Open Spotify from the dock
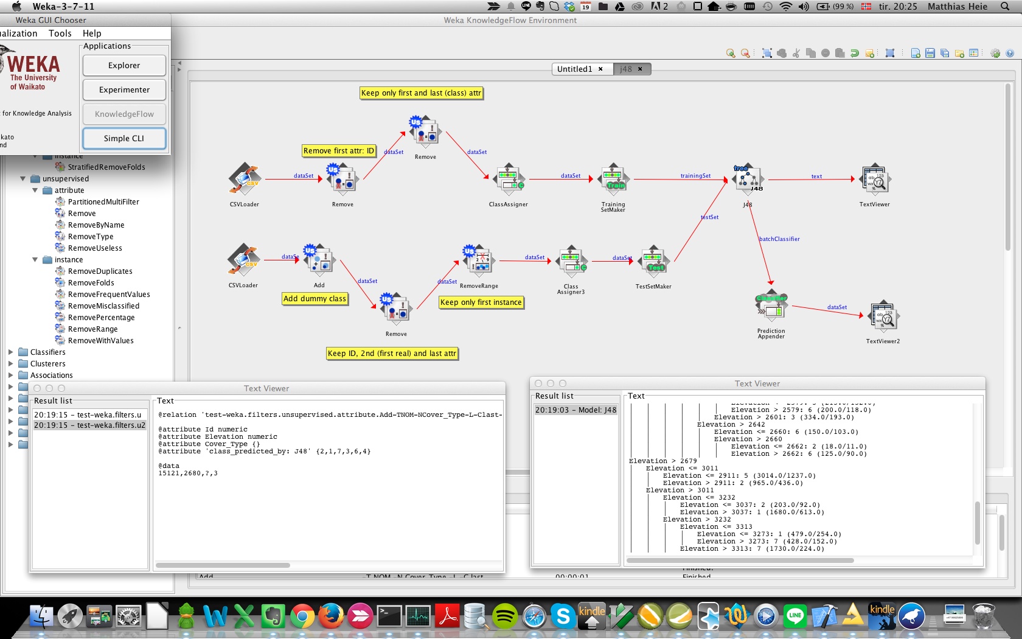Screen dimensions: 1022x639 504,616
